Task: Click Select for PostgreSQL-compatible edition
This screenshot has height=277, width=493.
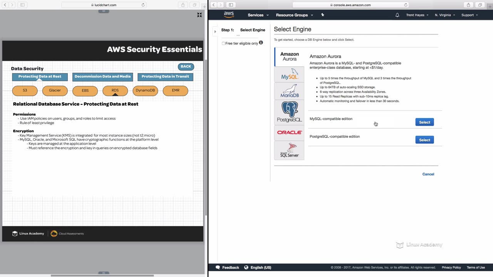Action: coord(424,140)
